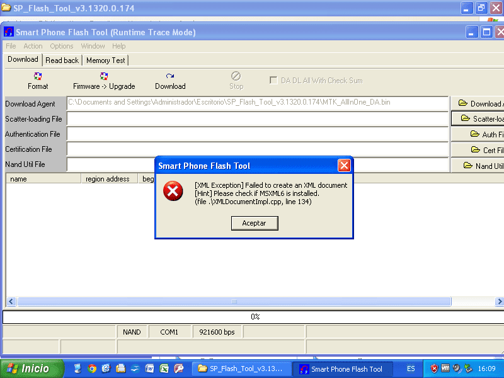Click Aceptar in the error dialog
The height and width of the screenshot is (378, 504).
click(x=255, y=223)
